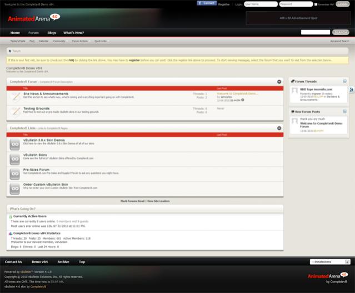
Task: Collapse the Forum Threads sidebar block
Action: [x=344, y=81]
